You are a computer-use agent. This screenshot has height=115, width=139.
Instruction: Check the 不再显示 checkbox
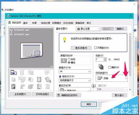[x=95, y=48]
